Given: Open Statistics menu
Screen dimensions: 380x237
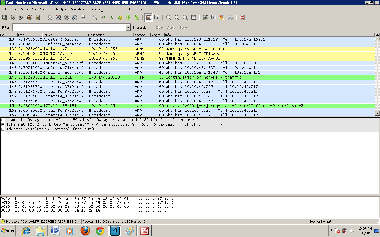Looking at the screenshot, I should point(77,9).
